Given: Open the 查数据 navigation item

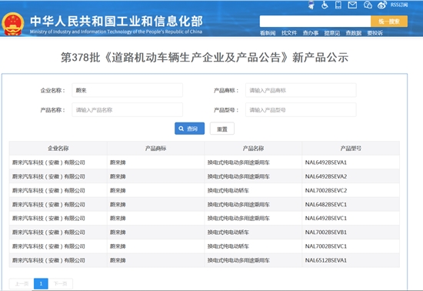Looking at the screenshot, I should (x=354, y=33).
